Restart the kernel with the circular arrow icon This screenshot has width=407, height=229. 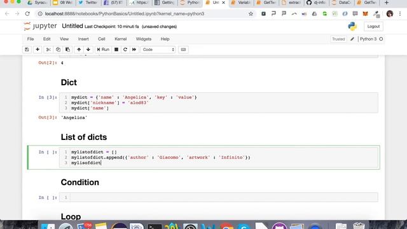click(125, 50)
